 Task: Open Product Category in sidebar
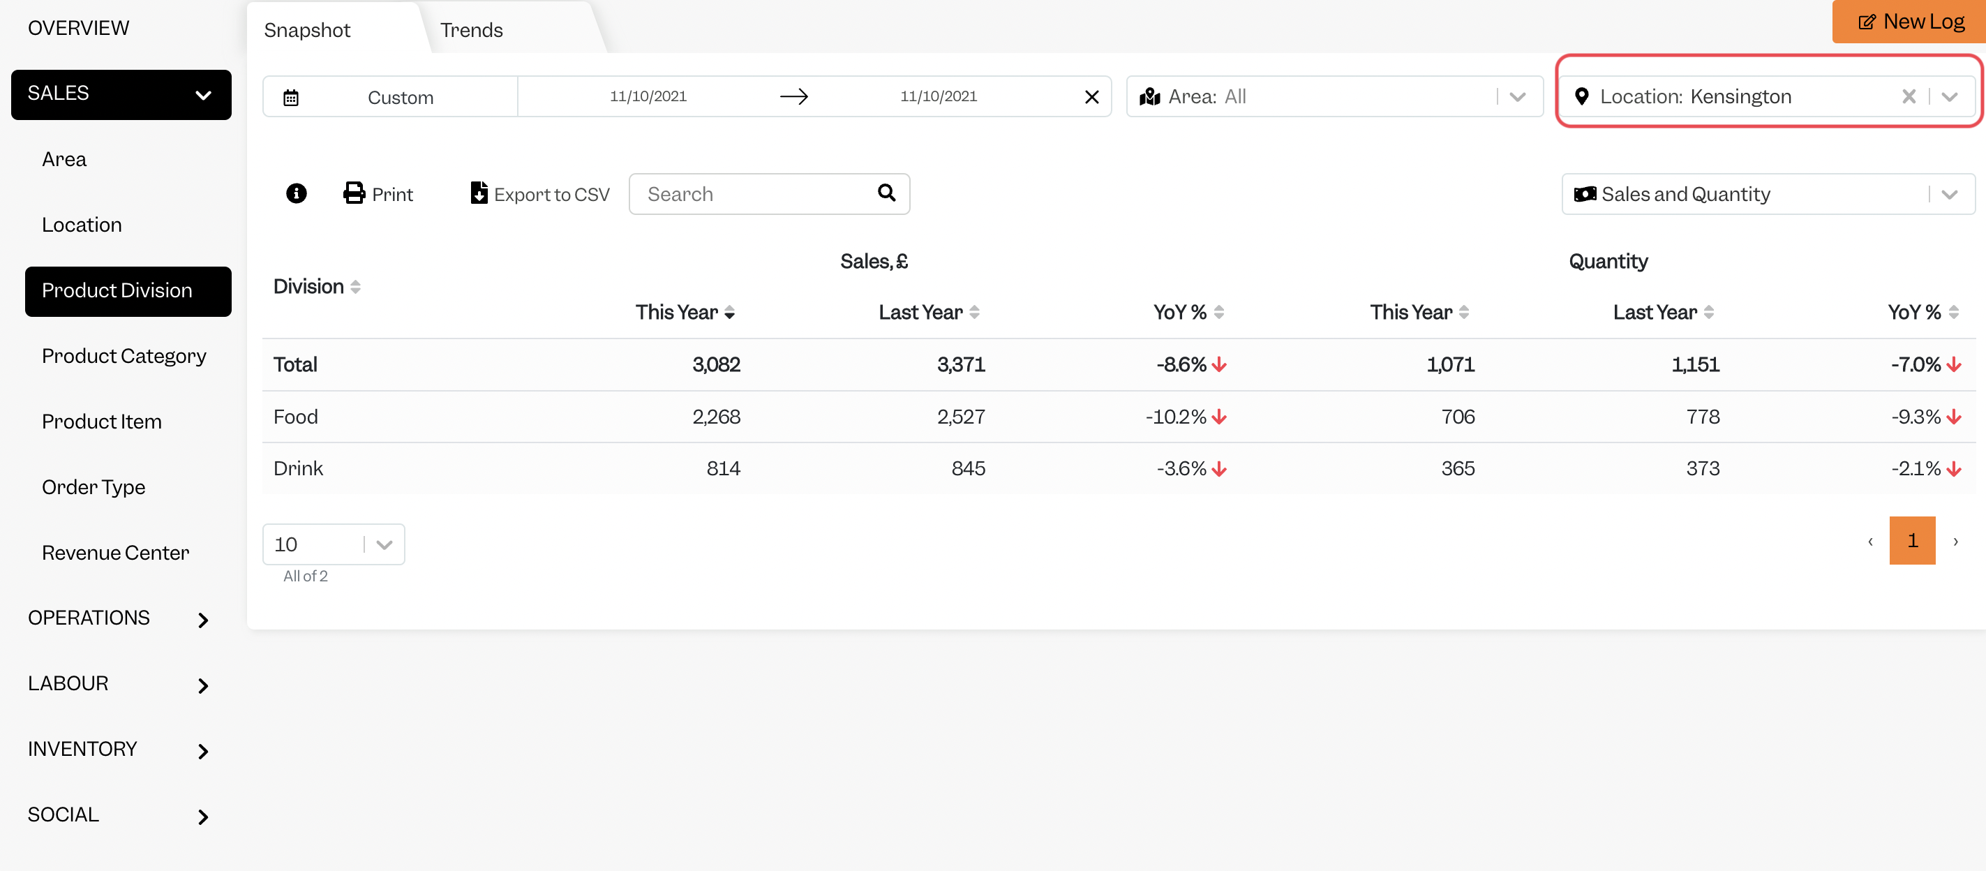point(124,356)
